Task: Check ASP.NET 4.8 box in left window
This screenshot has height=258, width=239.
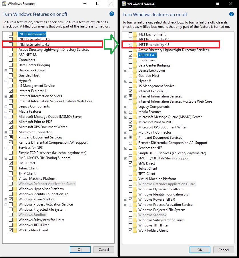Action: point(11,55)
